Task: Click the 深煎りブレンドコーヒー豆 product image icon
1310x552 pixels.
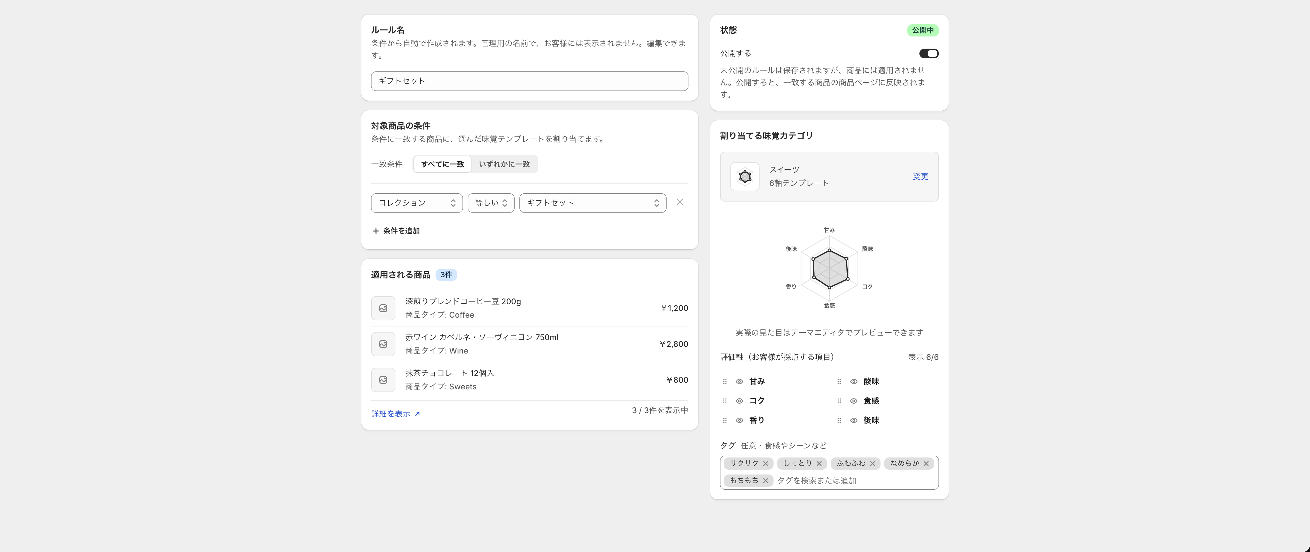Action: [x=383, y=308]
